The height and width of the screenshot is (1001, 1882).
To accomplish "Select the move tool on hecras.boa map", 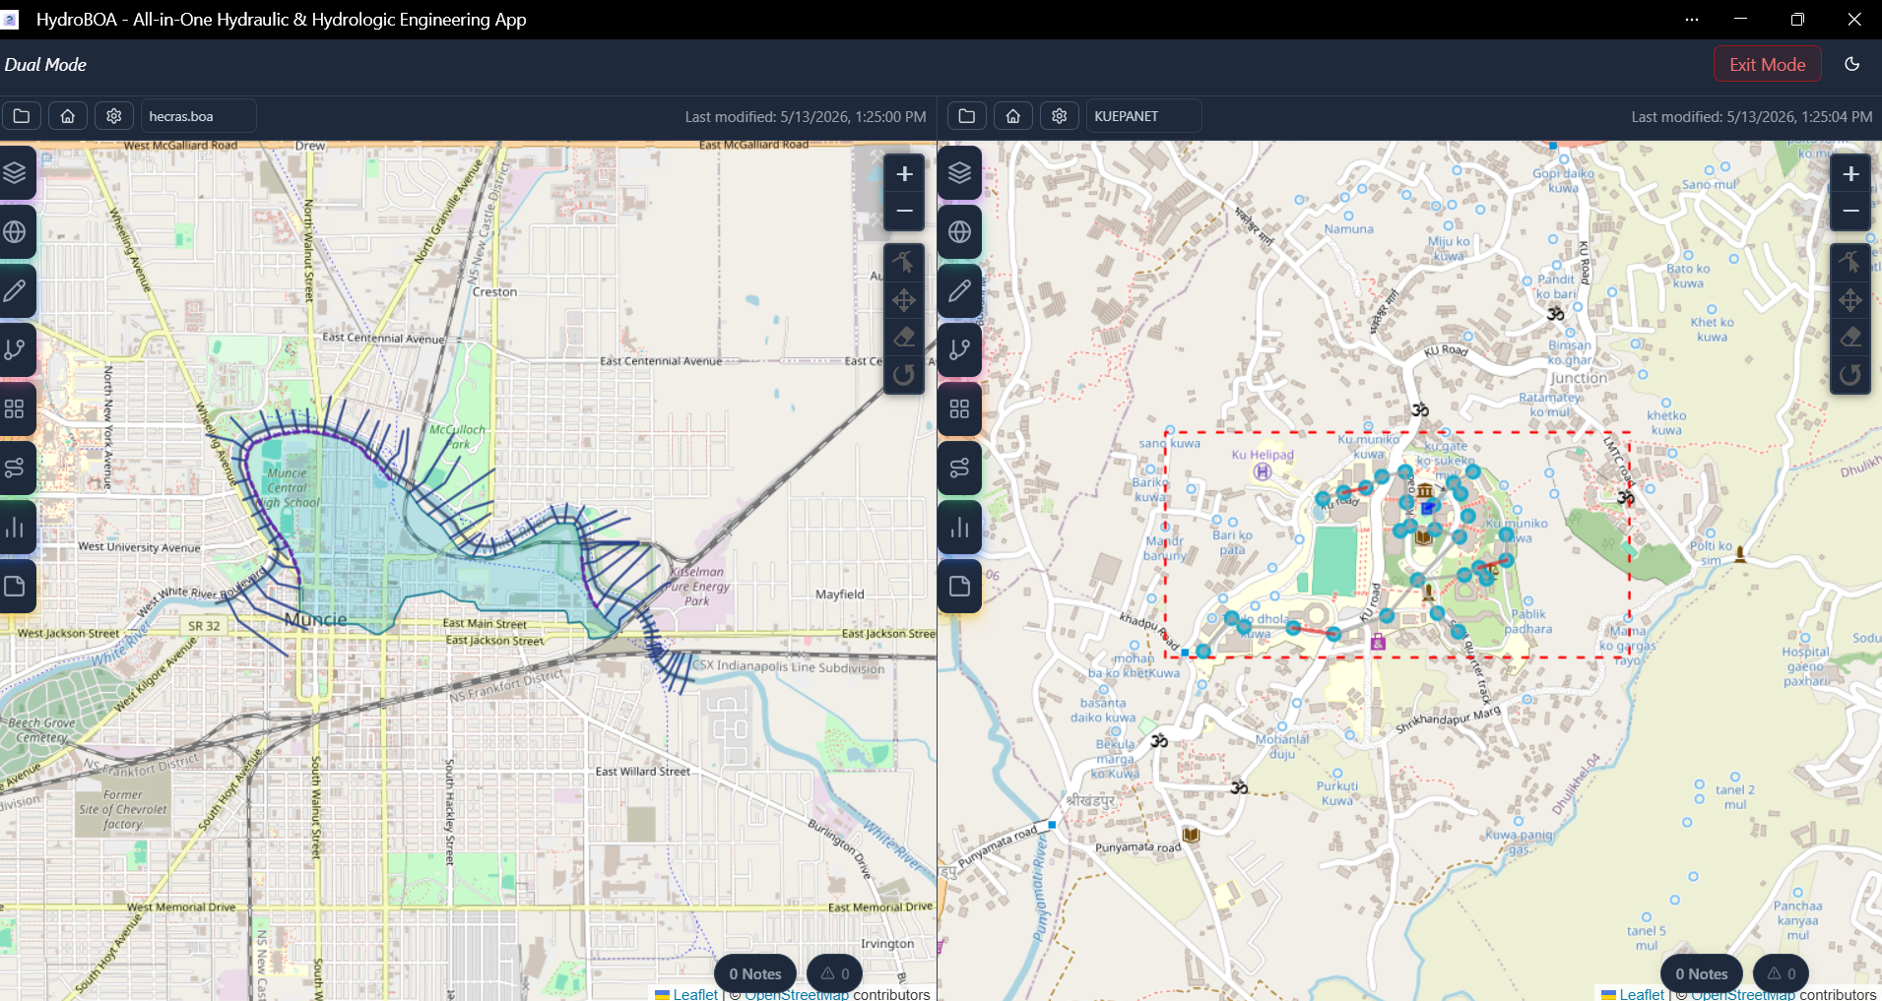I will [x=904, y=300].
